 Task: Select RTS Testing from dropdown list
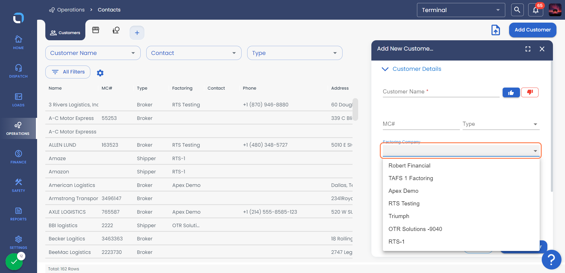click(461, 203)
